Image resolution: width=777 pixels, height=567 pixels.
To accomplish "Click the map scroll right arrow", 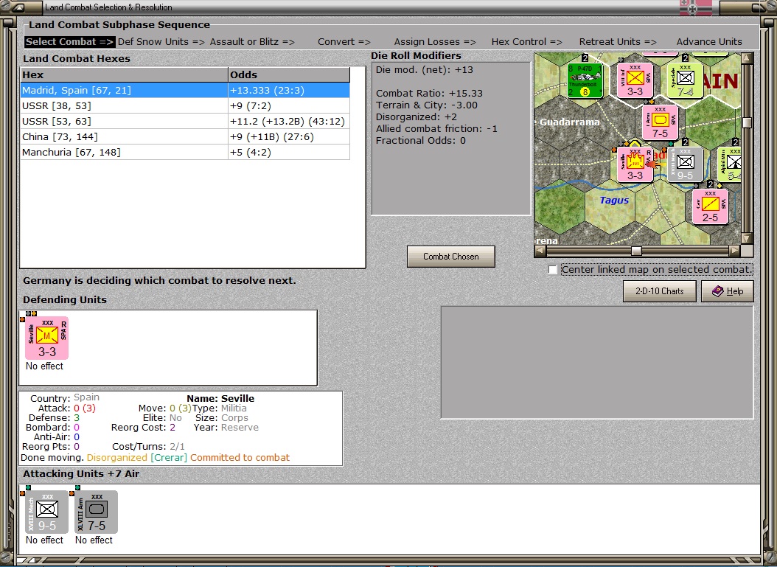I will click(734, 251).
